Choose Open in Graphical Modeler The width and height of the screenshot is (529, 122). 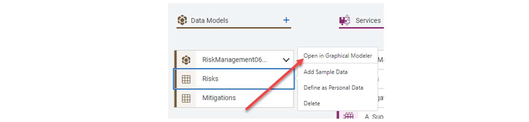pyautogui.click(x=338, y=56)
